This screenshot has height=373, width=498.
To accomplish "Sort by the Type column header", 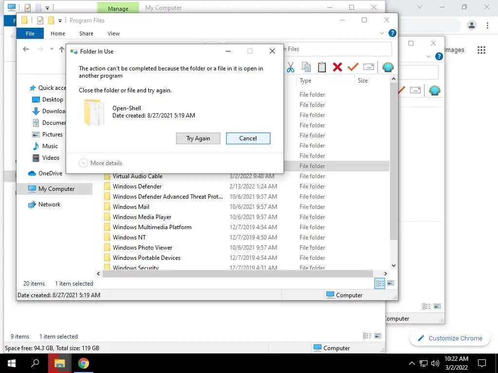I will coord(325,81).
